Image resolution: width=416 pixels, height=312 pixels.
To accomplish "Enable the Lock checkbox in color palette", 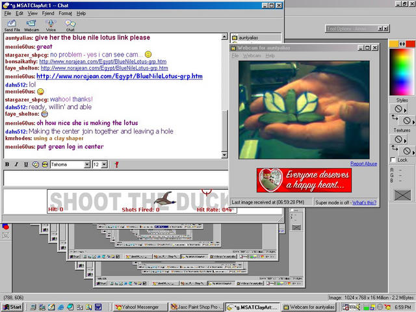I will [x=393, y=160].
